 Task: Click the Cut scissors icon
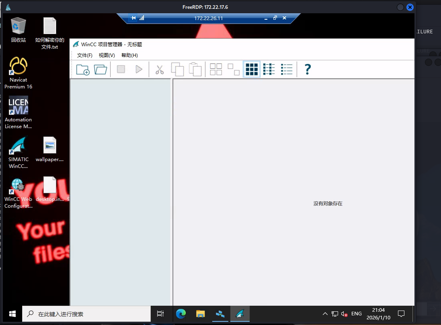(160, 69)
